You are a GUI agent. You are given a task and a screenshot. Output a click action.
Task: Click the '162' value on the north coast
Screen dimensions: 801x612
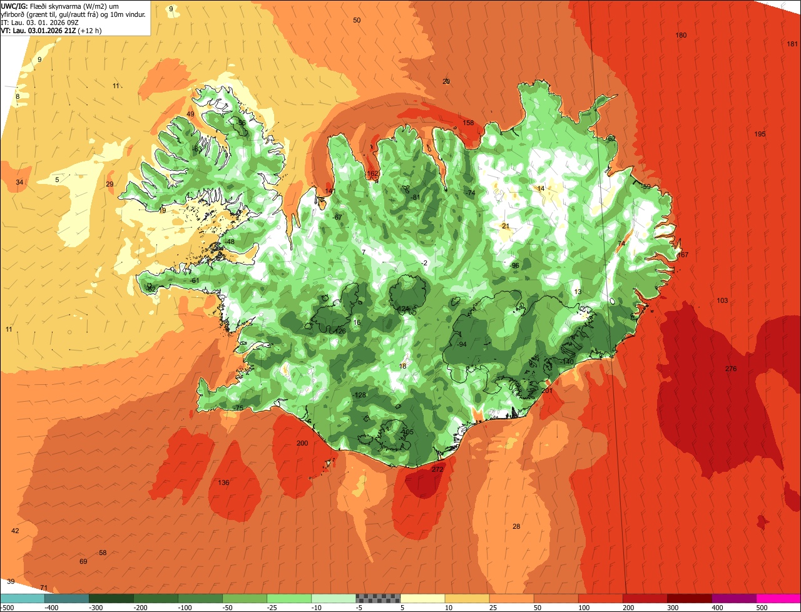372,174
